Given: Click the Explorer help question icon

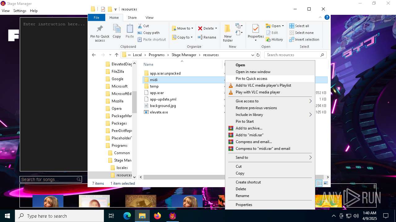Looking at the screenshot, I should pyautogui.click(x=327, y=18).
